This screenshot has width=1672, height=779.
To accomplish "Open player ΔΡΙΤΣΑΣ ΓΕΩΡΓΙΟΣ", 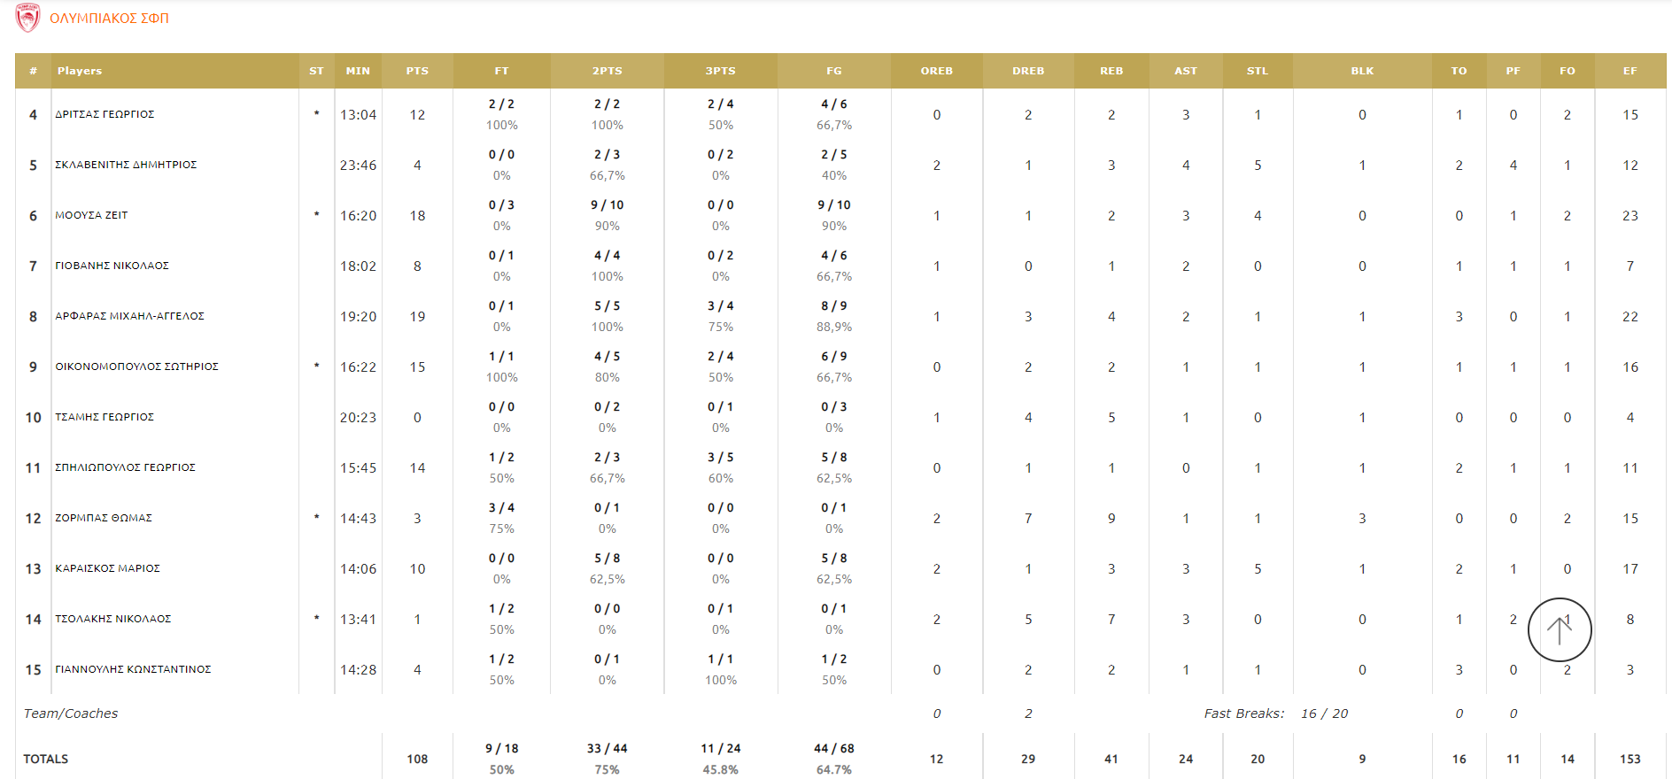I will click(104, 114).
